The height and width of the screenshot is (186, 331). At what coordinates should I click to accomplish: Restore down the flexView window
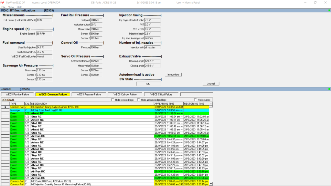315,2
